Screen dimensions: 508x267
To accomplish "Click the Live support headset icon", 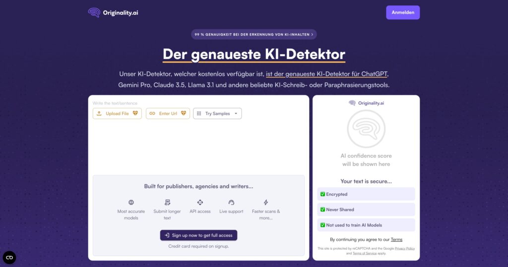I will (x=231, y=202).
